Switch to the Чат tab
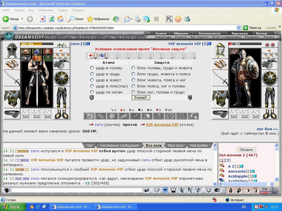282x211 pixels. point(90,145)
